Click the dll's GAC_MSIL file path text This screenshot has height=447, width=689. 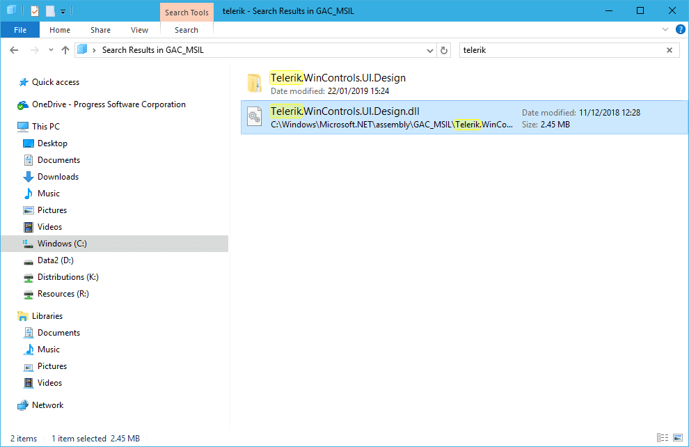(x=392, y=125)
